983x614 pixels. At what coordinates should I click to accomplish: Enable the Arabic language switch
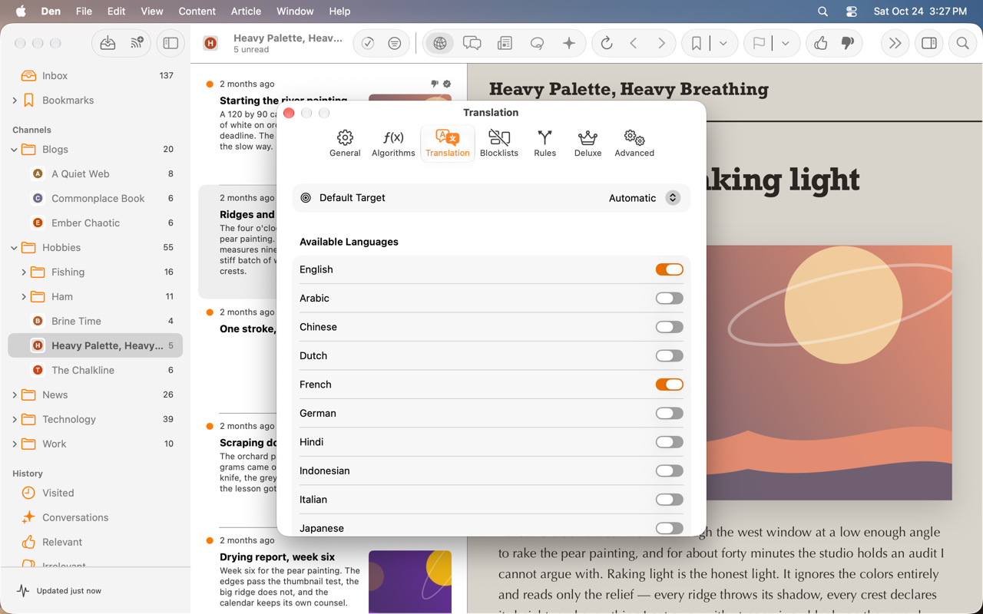pos(669,299)
